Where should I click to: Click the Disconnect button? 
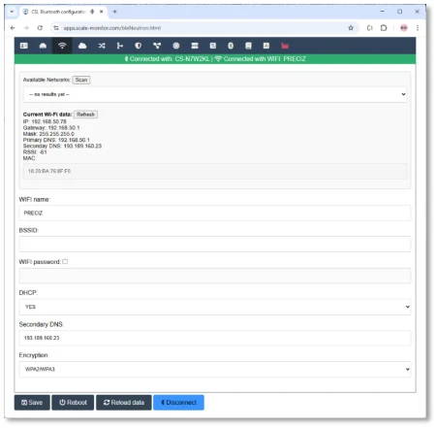pos(178,403)
